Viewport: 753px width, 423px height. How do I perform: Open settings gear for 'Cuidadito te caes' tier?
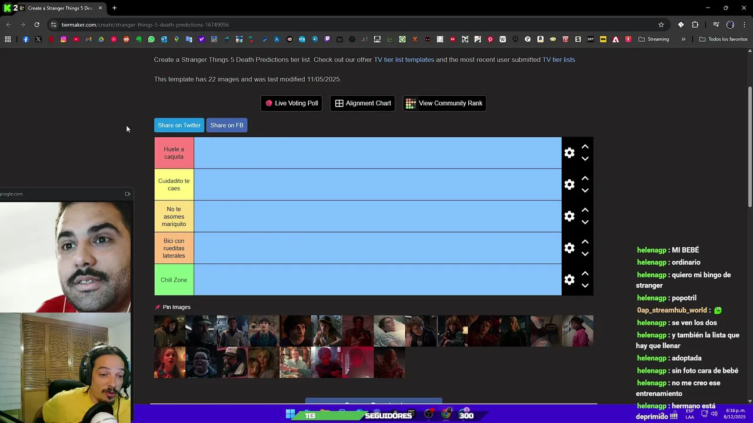coord(569,184)
